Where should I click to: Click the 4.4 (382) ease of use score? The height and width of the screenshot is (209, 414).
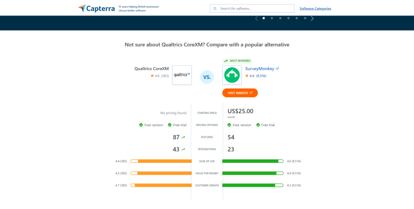click(x=121, y=161)
